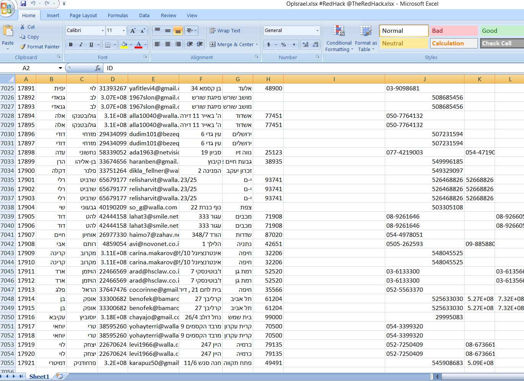Toggle Wrap Text for the selected cell
Image resolution: width=524 pixels, height=381 pixels.
[225, 31]
